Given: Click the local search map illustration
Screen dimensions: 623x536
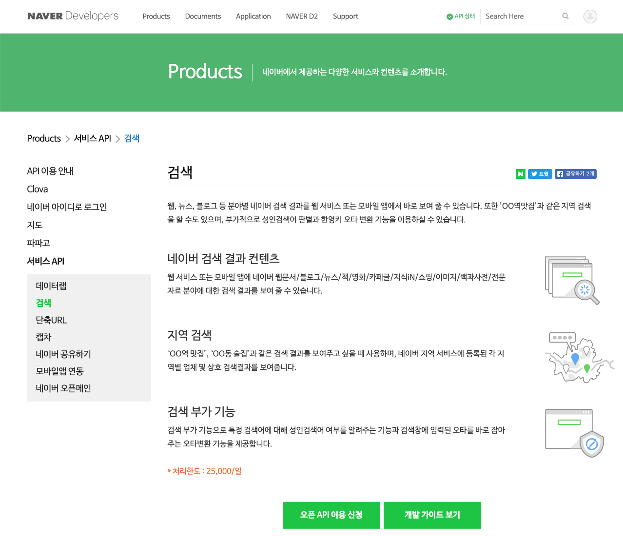Looking at the screenshot, I should tap(579, 357).
